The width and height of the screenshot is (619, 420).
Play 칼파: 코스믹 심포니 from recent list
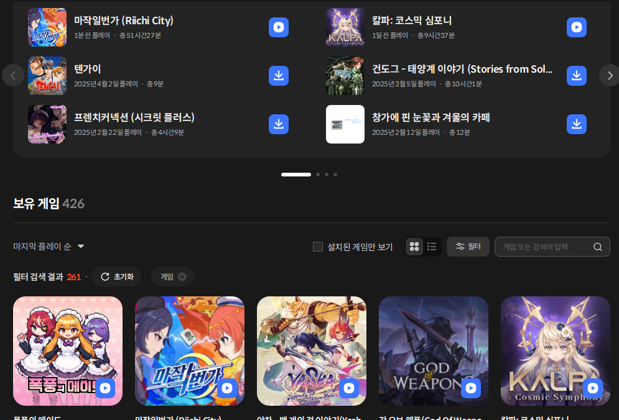[576, 27]
